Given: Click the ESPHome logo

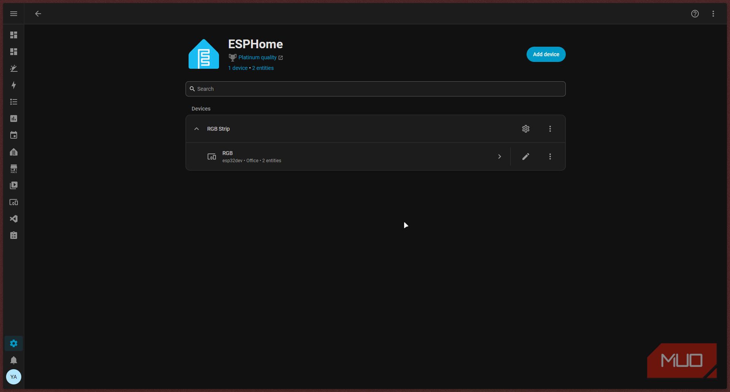Looking at the screenshot, I should pos(204,54).
